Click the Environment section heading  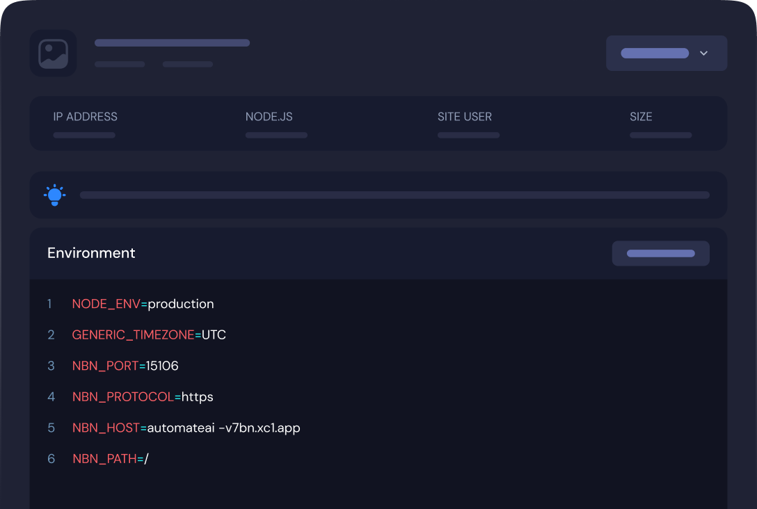pyautogui.click(x=91, y=253)
